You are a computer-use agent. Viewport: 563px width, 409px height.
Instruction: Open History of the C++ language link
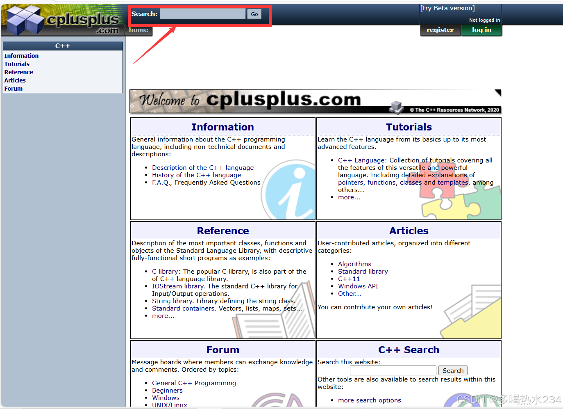pos(197,175)
